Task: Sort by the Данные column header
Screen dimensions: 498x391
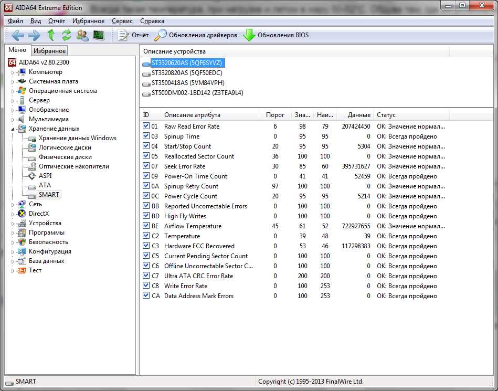Action: [359, 115]
